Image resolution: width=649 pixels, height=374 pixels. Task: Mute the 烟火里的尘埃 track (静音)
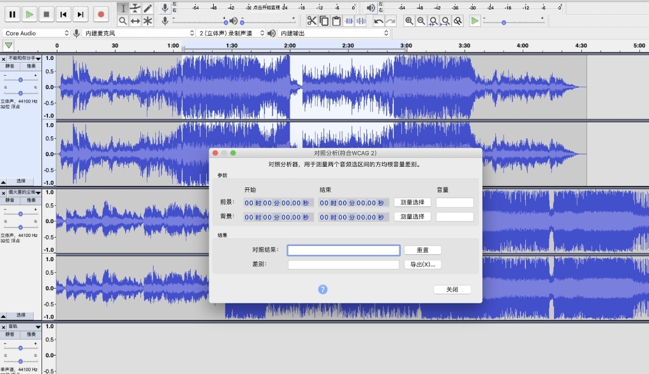coord(10,200)
